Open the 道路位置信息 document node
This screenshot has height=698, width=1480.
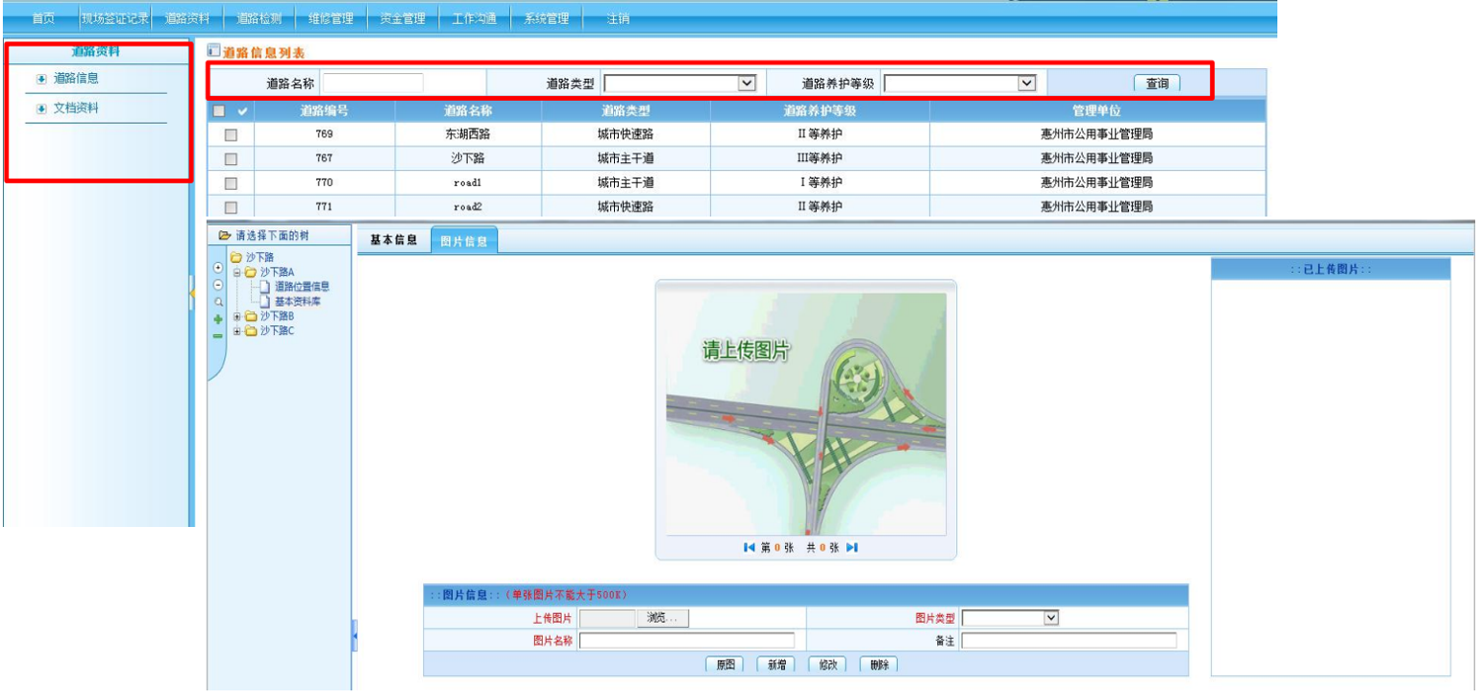pyautogui.click(x=302, y=287)
